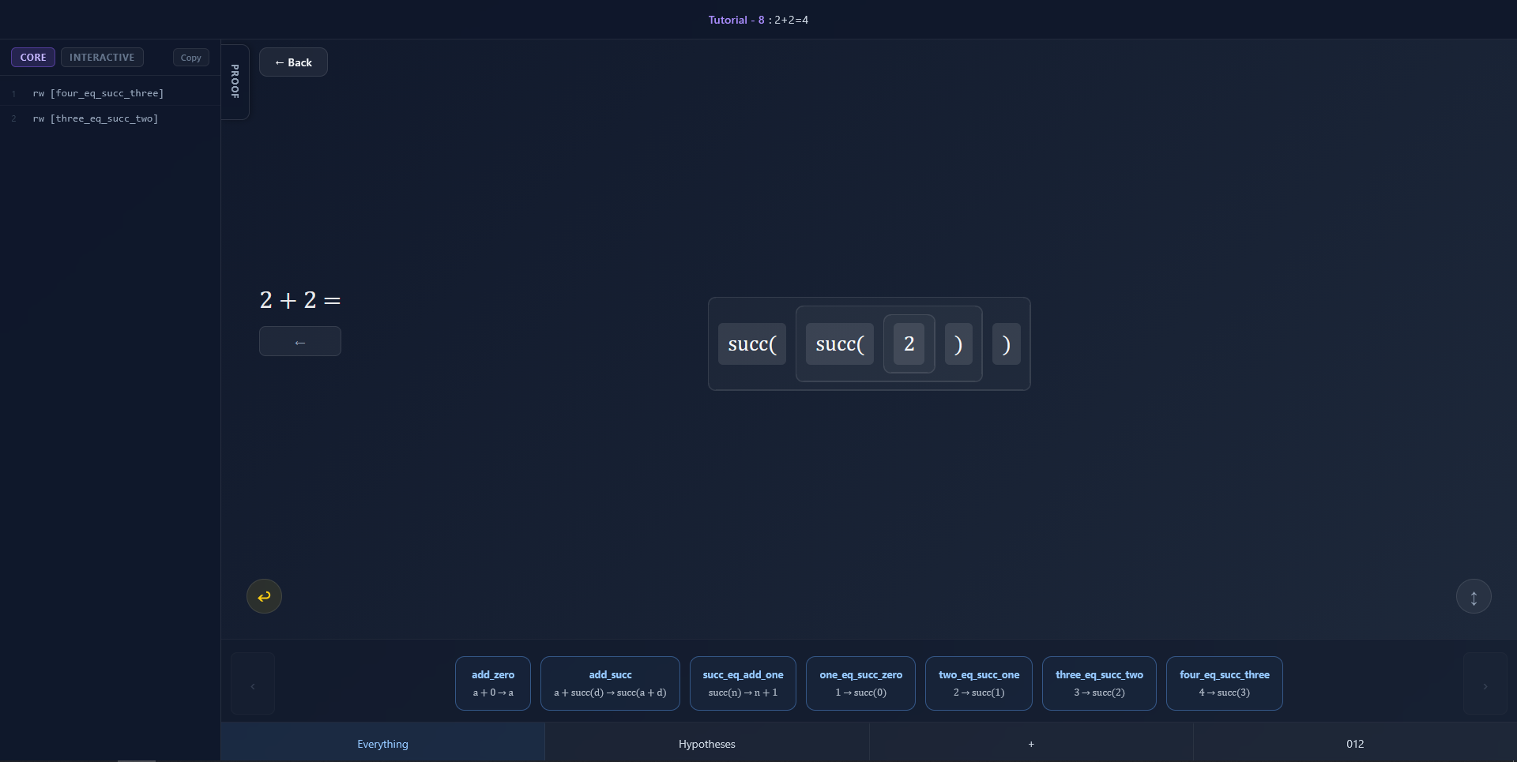
Task: Collapse the PROOF side panel
Action: (x=235, y=81)
